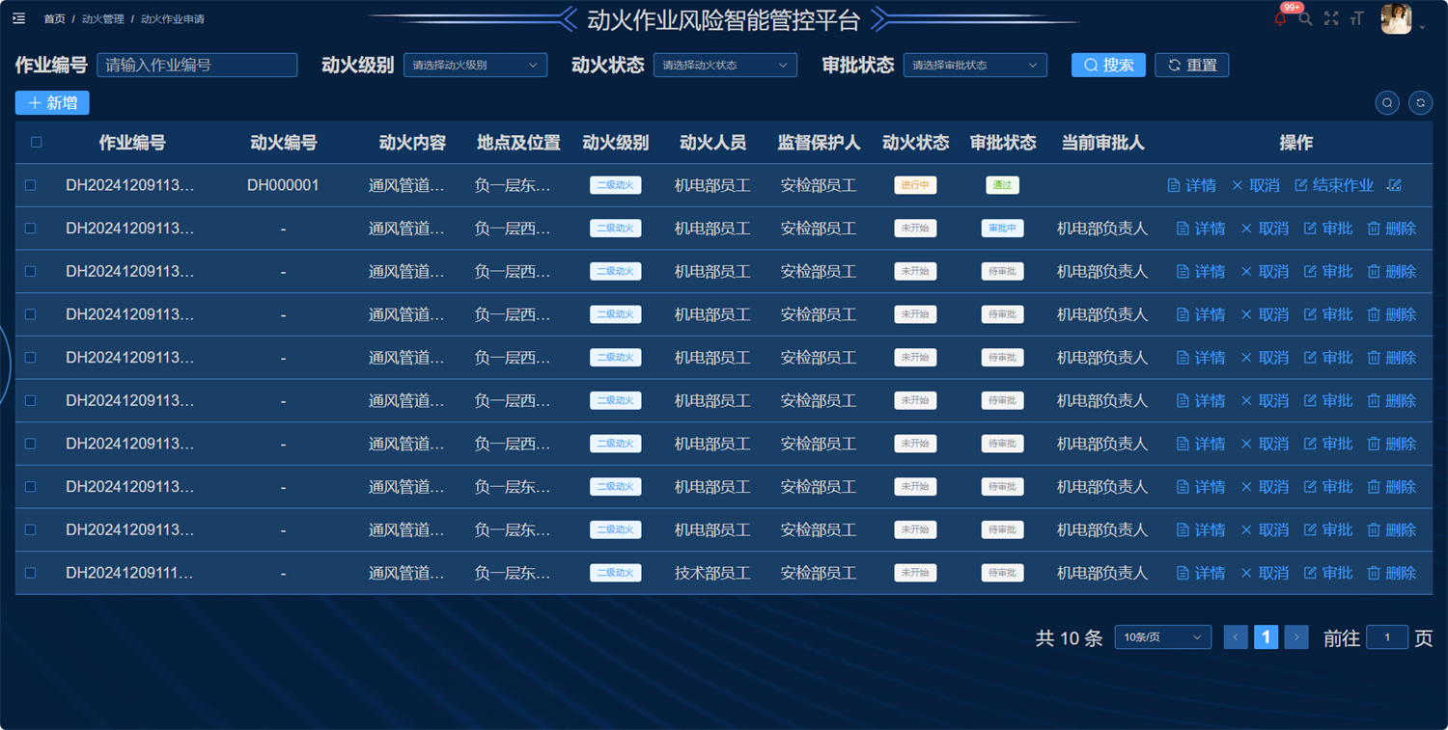Open the 10条/页 page size dropdown
The height and width of the screenshot is (730, 1448).
1162,636
